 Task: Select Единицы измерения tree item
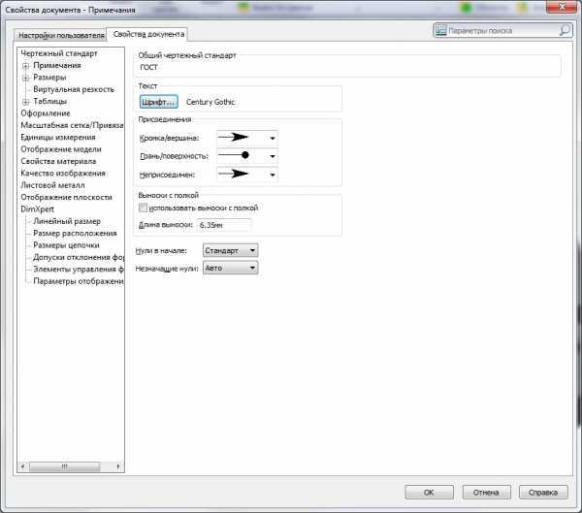[58, 137]
